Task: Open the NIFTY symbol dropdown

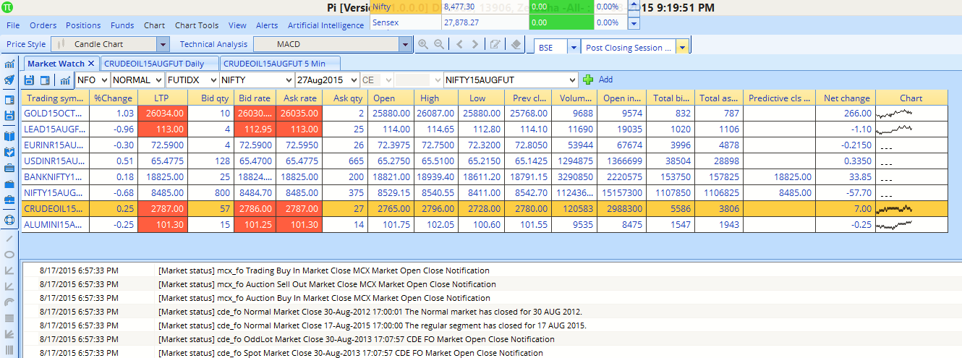Action: pyautogui.click(x=287, y=80)
